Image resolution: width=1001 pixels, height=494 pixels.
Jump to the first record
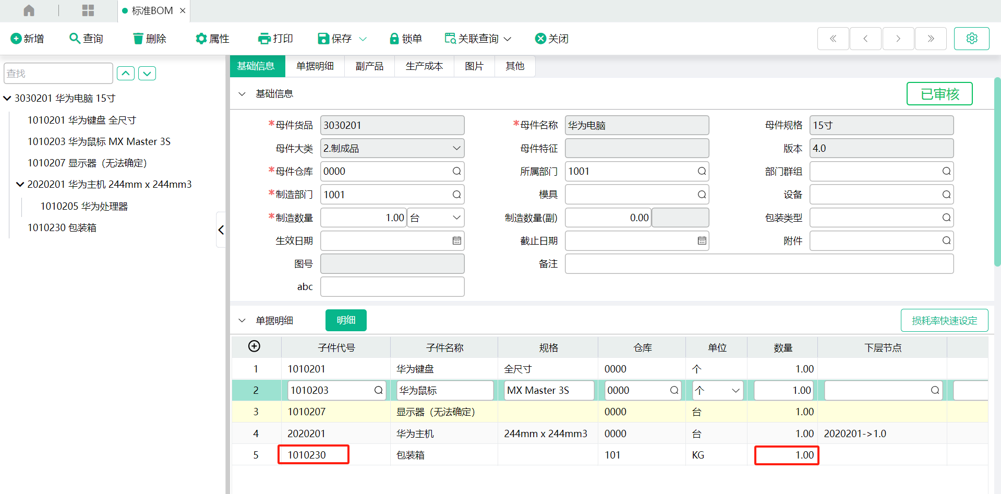point(833,39)
